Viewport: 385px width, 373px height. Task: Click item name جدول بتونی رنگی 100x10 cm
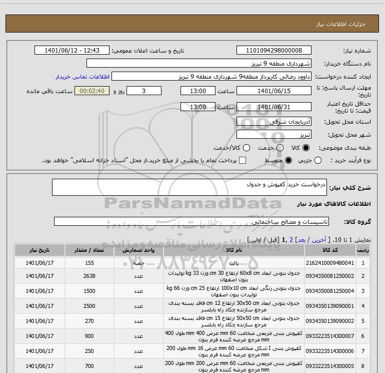[234, 291]
